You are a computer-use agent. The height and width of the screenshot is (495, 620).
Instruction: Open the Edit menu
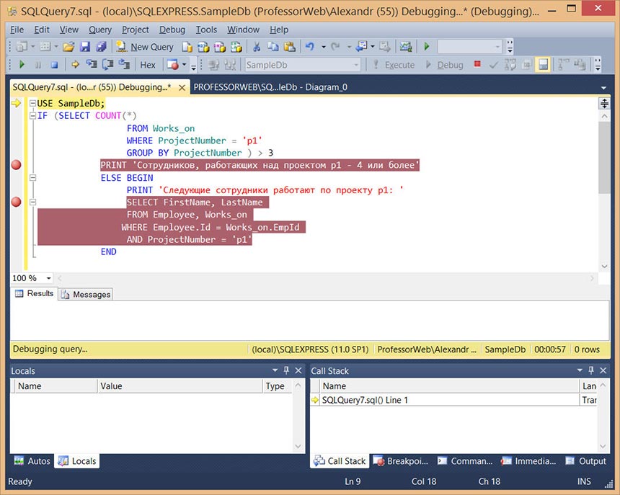click(42, 30)
